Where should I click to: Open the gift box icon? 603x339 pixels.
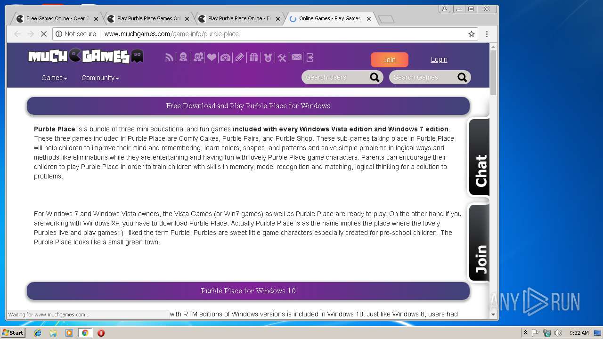[254, 57]
